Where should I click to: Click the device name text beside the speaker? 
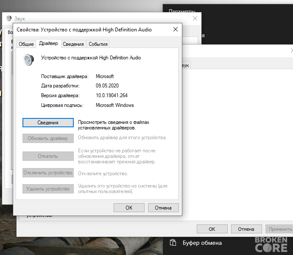pyautogui.click(x=91, y=58)
